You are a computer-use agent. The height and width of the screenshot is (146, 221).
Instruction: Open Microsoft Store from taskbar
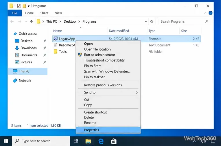pos(114,141)
